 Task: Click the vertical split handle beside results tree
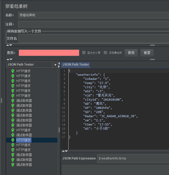point(59,130)
